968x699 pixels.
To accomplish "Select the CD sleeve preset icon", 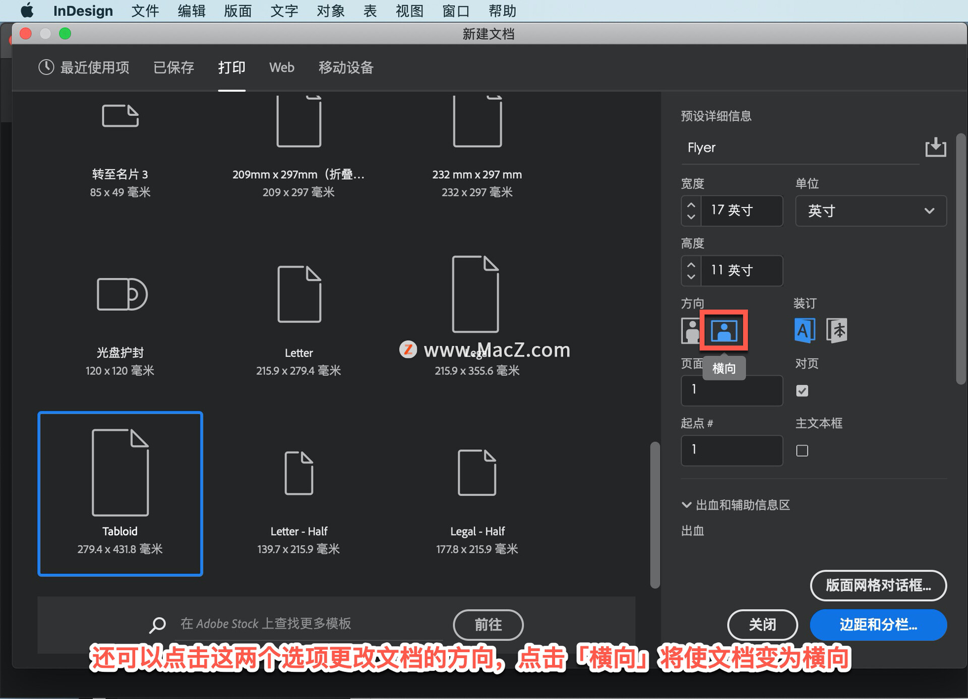I will (122, 294).
